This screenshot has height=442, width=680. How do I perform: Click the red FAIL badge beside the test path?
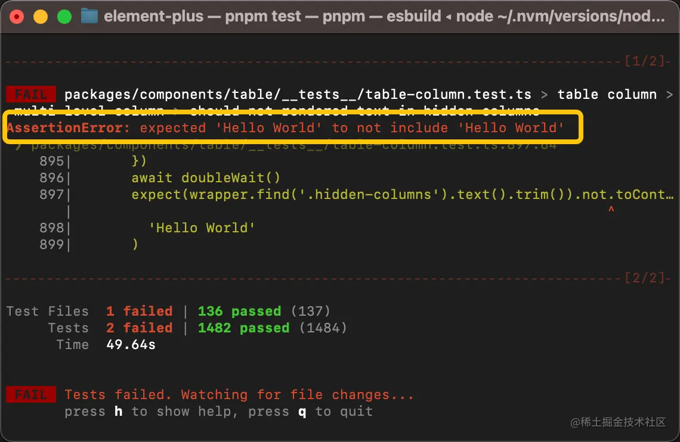click(30, 94)
